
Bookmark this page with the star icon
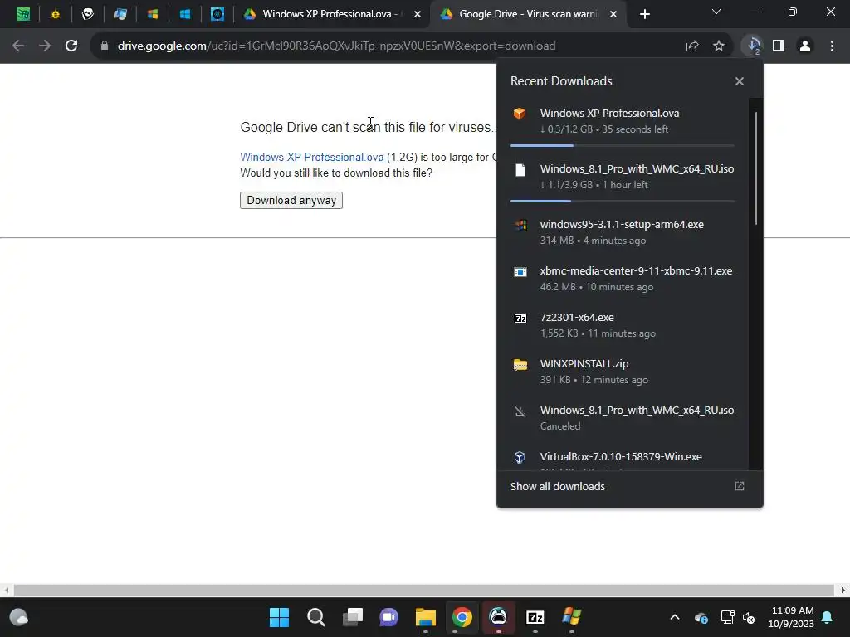coord(719,46)
